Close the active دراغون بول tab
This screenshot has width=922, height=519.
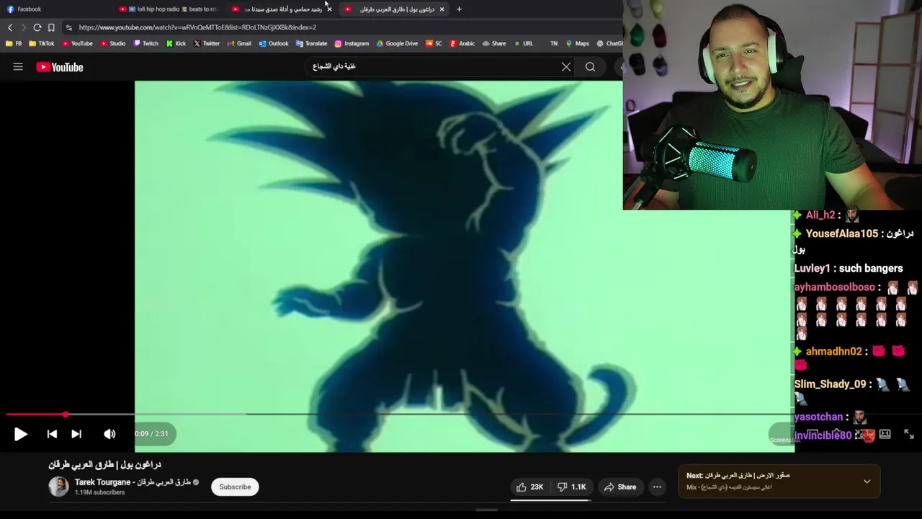tap(442, 9)
